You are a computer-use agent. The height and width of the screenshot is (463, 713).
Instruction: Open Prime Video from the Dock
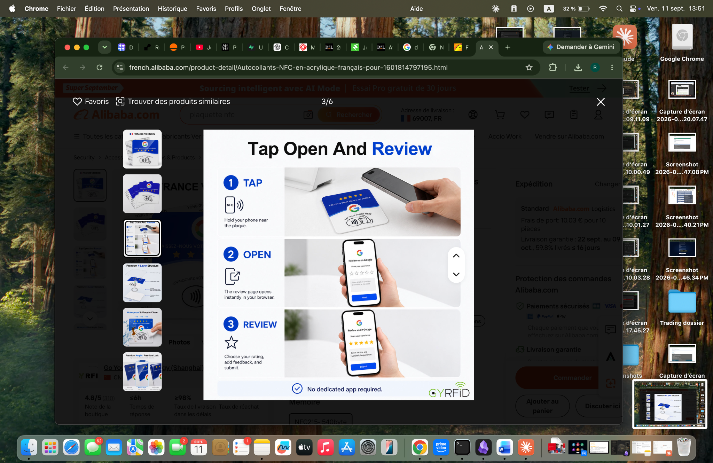[x=441, y=447]
